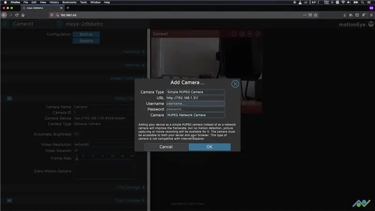Image resolution: width=375 pixels, height=211 pixels.
Task: Expand the Network section
Action: tap(134, 52)
